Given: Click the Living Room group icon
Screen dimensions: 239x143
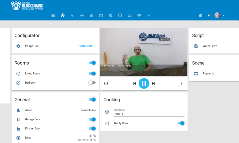Looking at the screenshot, I should tap(18, 74).
